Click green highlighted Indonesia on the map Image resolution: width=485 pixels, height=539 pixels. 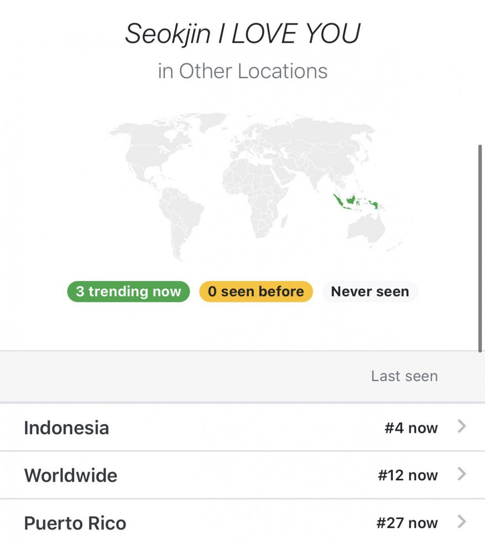point(355,202)
